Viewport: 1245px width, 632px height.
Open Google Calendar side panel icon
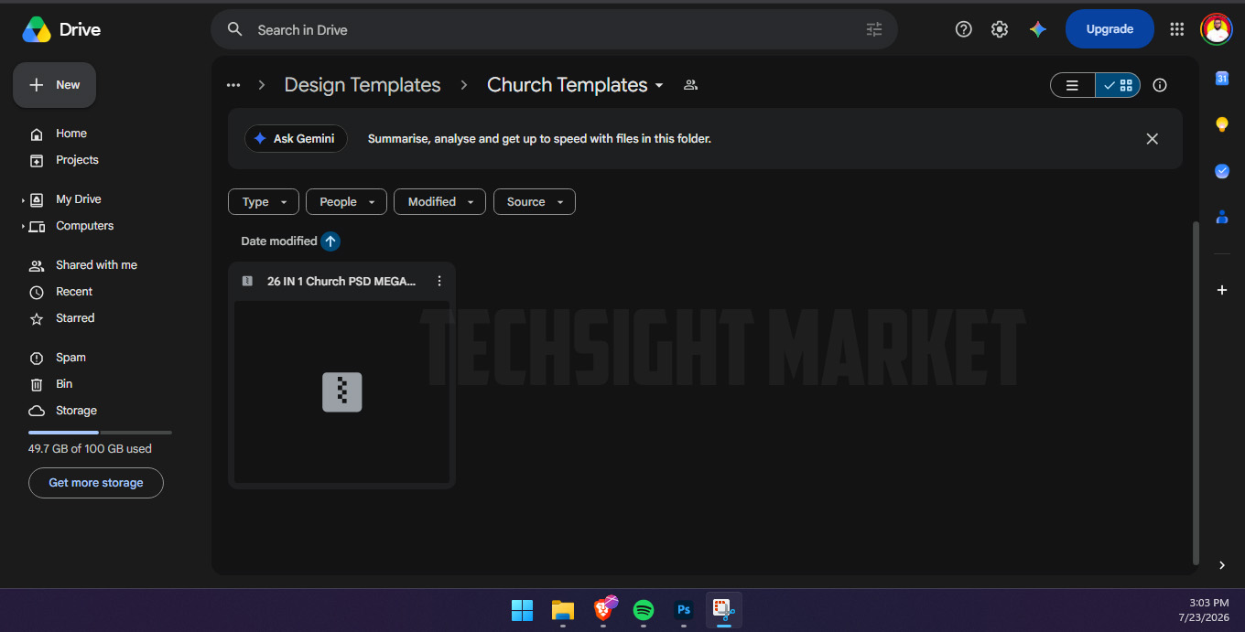tap(1221, 79)
